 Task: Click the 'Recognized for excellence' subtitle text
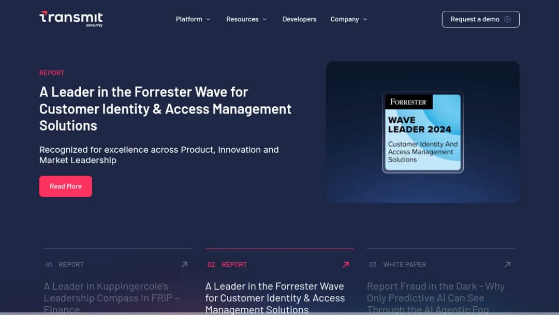(159, 155)
